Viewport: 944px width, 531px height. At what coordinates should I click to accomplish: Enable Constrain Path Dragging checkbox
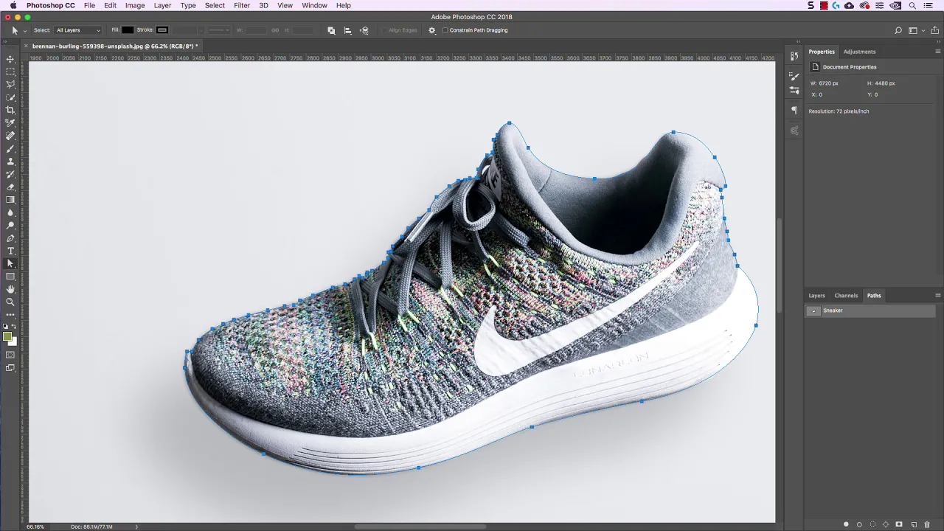tap(445, 30)
